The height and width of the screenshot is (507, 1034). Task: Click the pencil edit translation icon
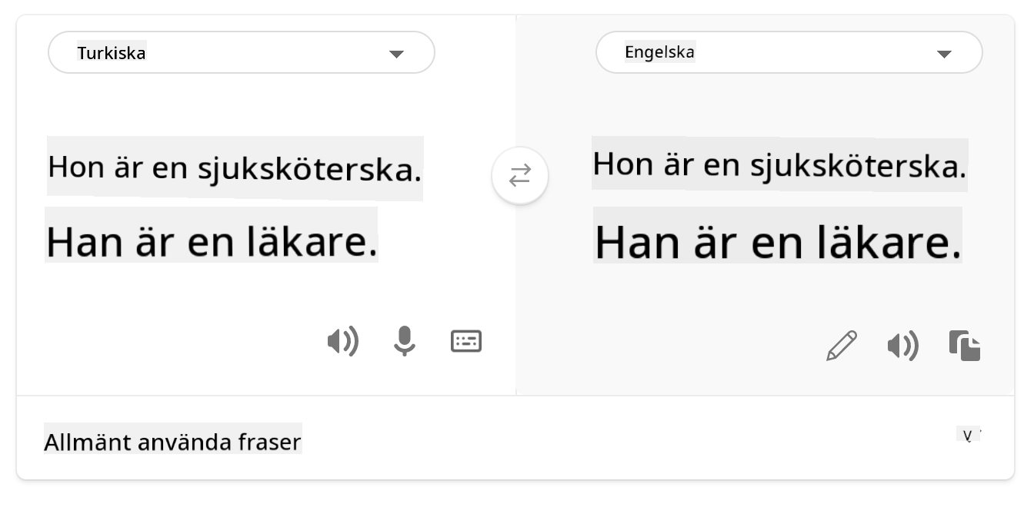click(x=841, y=346)
